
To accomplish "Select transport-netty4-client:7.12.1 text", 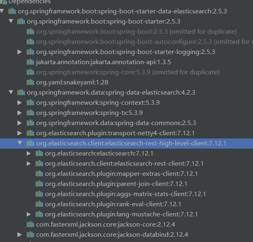I will tap(116, 133).
